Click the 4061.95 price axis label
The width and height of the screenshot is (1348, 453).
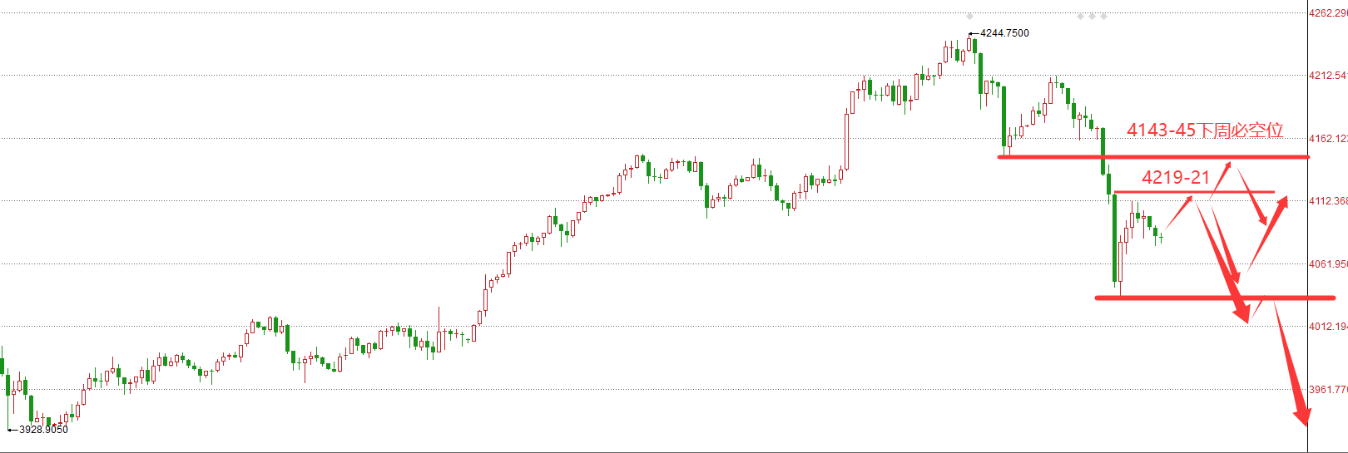click(1327, 264)
